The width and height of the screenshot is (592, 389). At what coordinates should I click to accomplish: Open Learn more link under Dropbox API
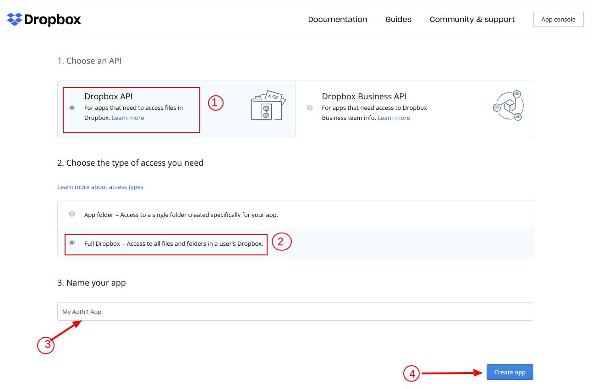click(128, 118)
